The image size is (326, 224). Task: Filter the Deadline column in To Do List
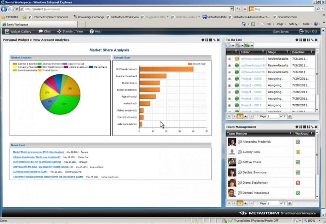click(311, 52)
